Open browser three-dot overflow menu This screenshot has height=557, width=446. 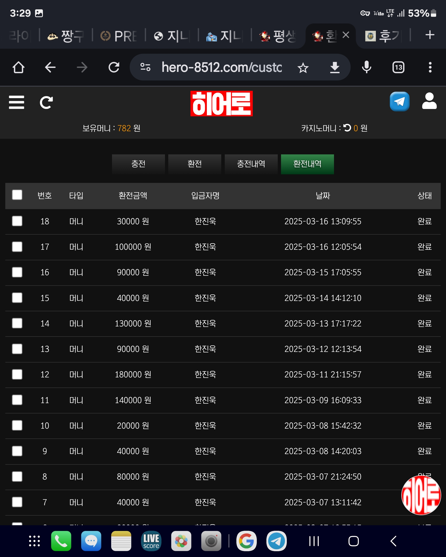click(430, 67)
